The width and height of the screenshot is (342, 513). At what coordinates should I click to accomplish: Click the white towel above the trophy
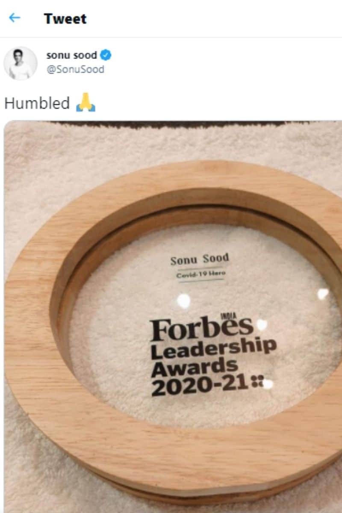[171, 145]
